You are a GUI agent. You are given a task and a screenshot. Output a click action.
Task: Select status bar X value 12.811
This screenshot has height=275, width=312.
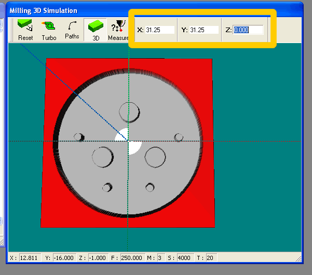tap(30, 258)
